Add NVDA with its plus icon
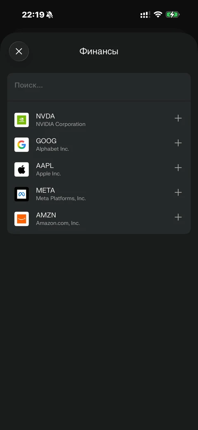 178,118
